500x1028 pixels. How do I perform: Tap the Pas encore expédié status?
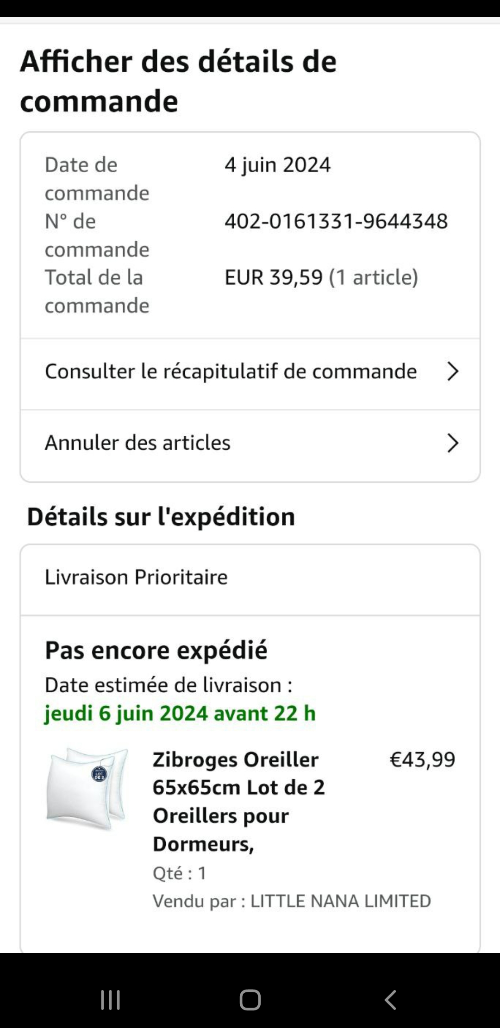[x=156, y=650]
